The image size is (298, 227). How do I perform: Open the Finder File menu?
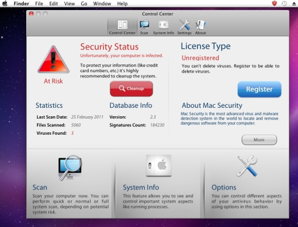[39, 4]
